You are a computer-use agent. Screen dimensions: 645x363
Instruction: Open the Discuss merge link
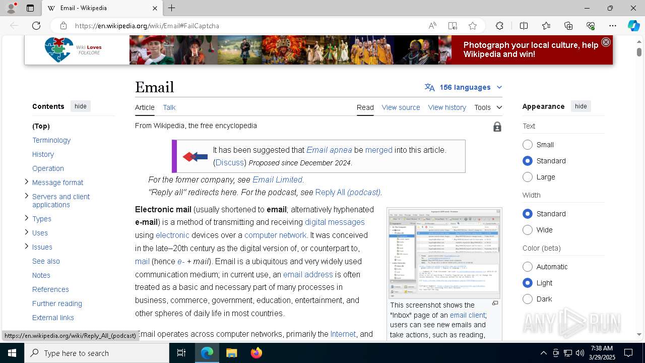click(230, 162)
